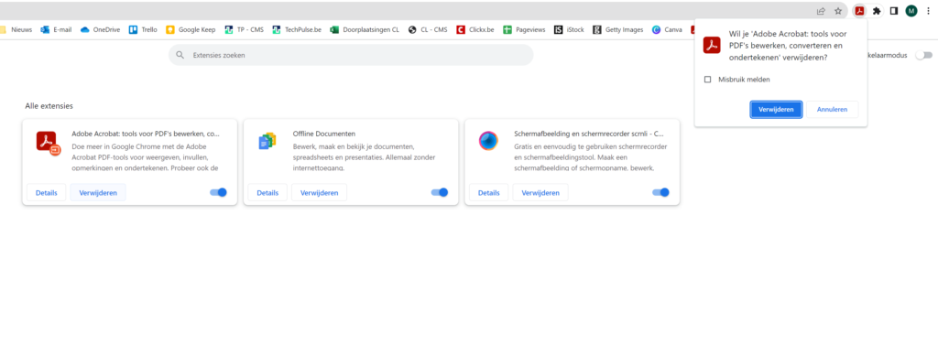Open the OneDrive bookmark
The width and height of the screenshot is (938, 344).
pyautogui.click(x=100, y=29)
